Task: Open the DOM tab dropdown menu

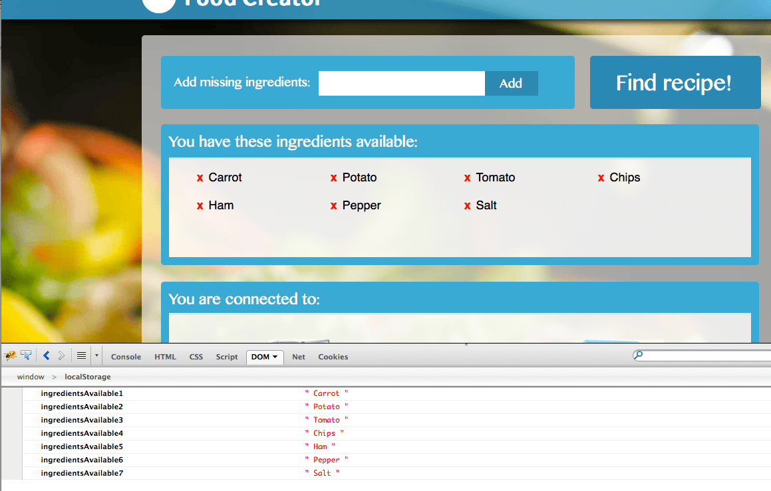Action: tap(275, 357)
